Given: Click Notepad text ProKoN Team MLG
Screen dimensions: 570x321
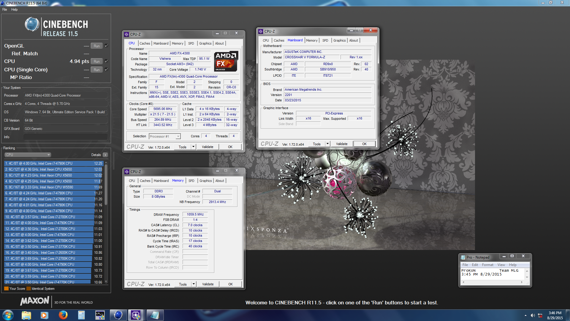Looking at the screenshot, I should 490,270.
